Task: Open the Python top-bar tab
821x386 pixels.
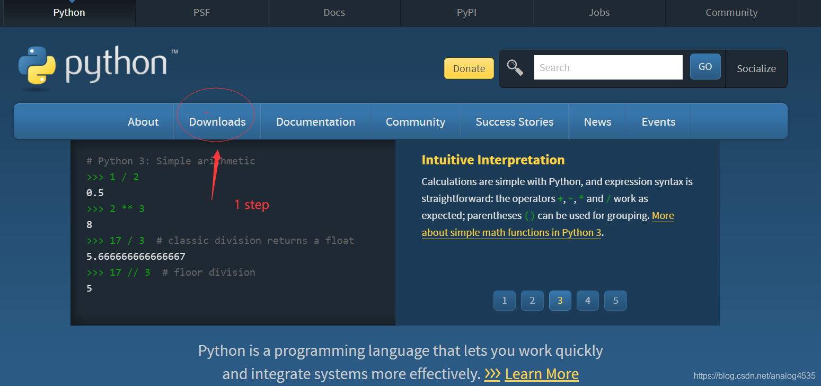Action: click(x=69, y=13)
